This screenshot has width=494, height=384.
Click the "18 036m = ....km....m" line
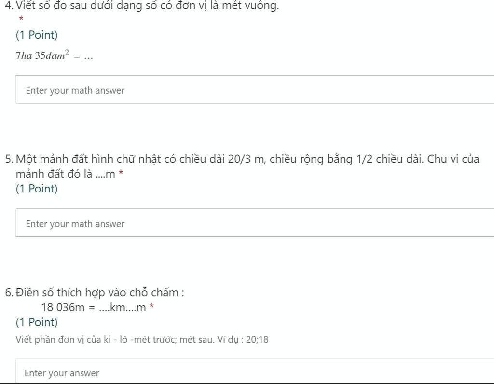click(x=94, y=307)
